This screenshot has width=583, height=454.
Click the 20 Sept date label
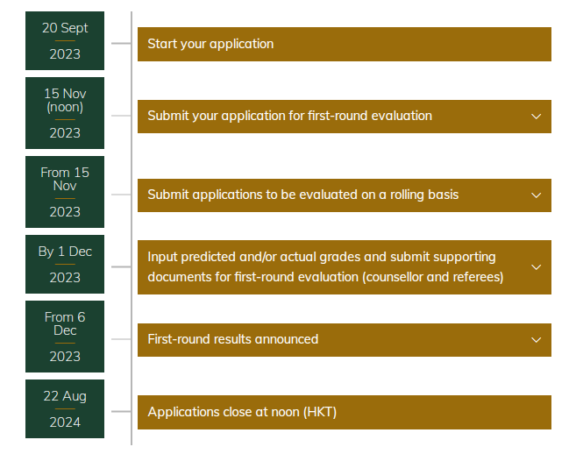coord(65,28)
